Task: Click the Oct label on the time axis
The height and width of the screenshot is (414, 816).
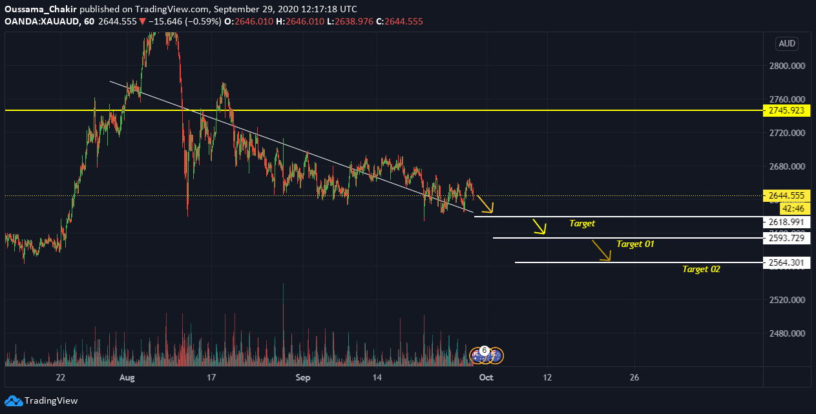Action: tap(486, 378)
